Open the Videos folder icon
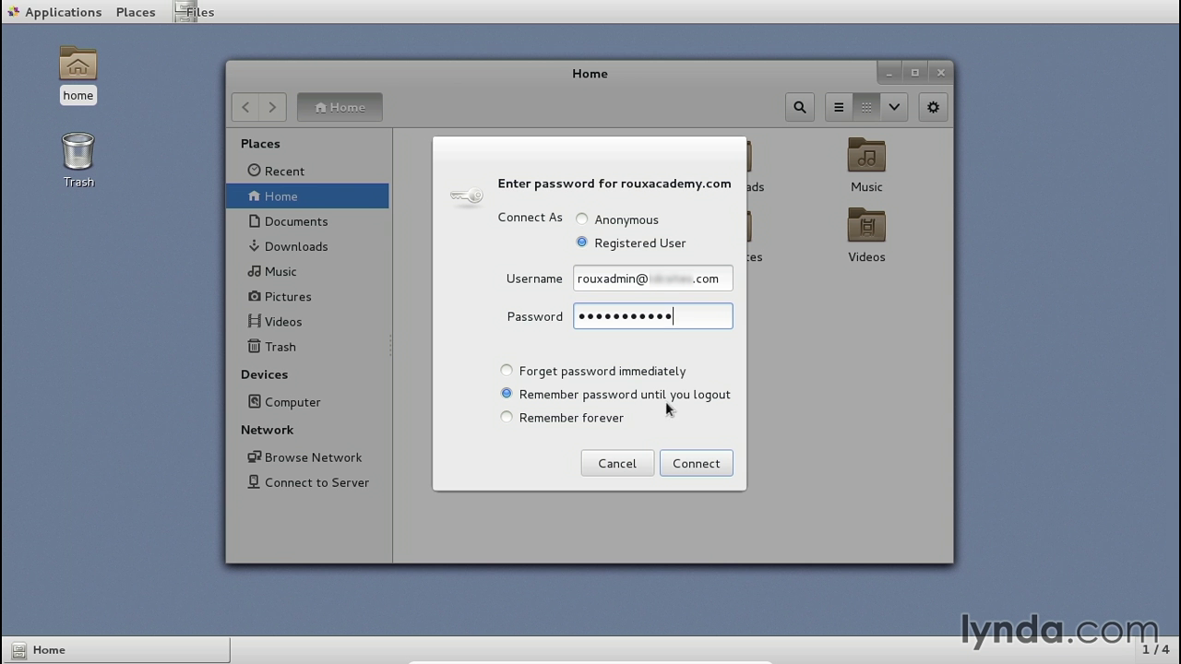Screen dimensions: 1181x664 point(866,227)
